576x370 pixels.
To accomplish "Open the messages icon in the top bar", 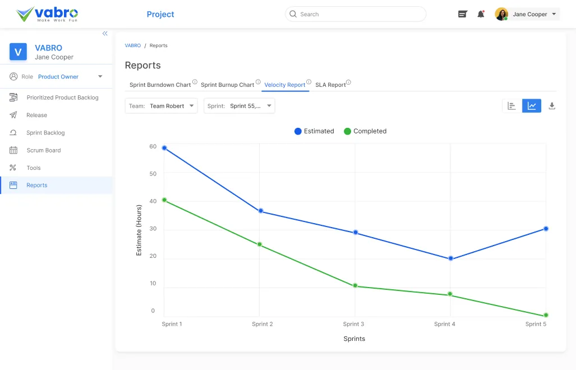I will coord(462,13).
